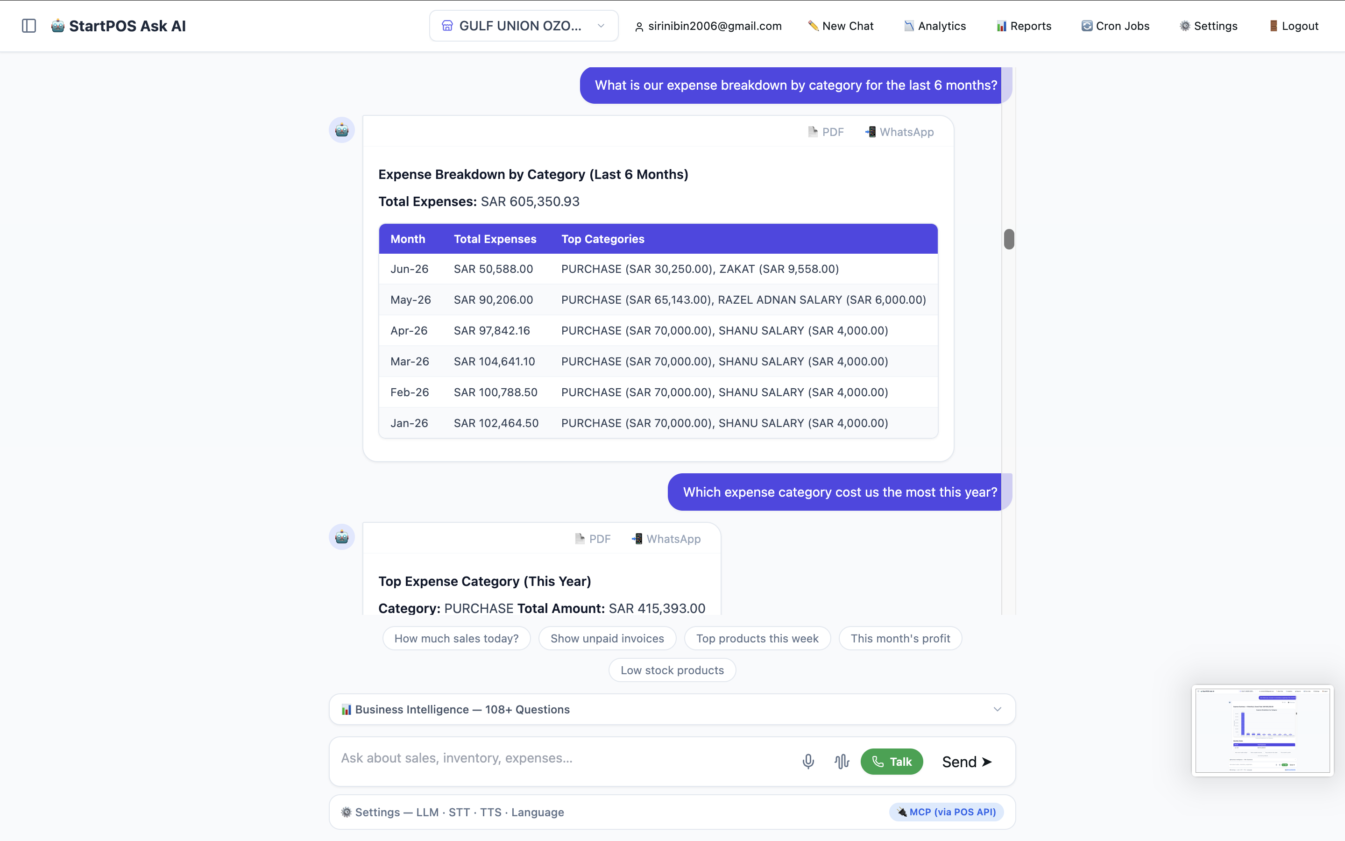Toggle the sidebar panel icon

point(29,26)
